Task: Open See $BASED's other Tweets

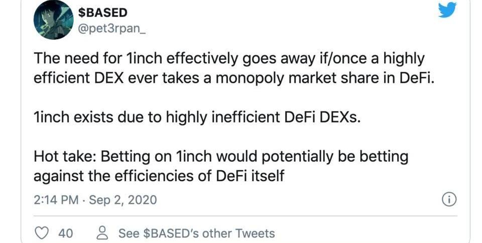Action: tap(197, 233)
